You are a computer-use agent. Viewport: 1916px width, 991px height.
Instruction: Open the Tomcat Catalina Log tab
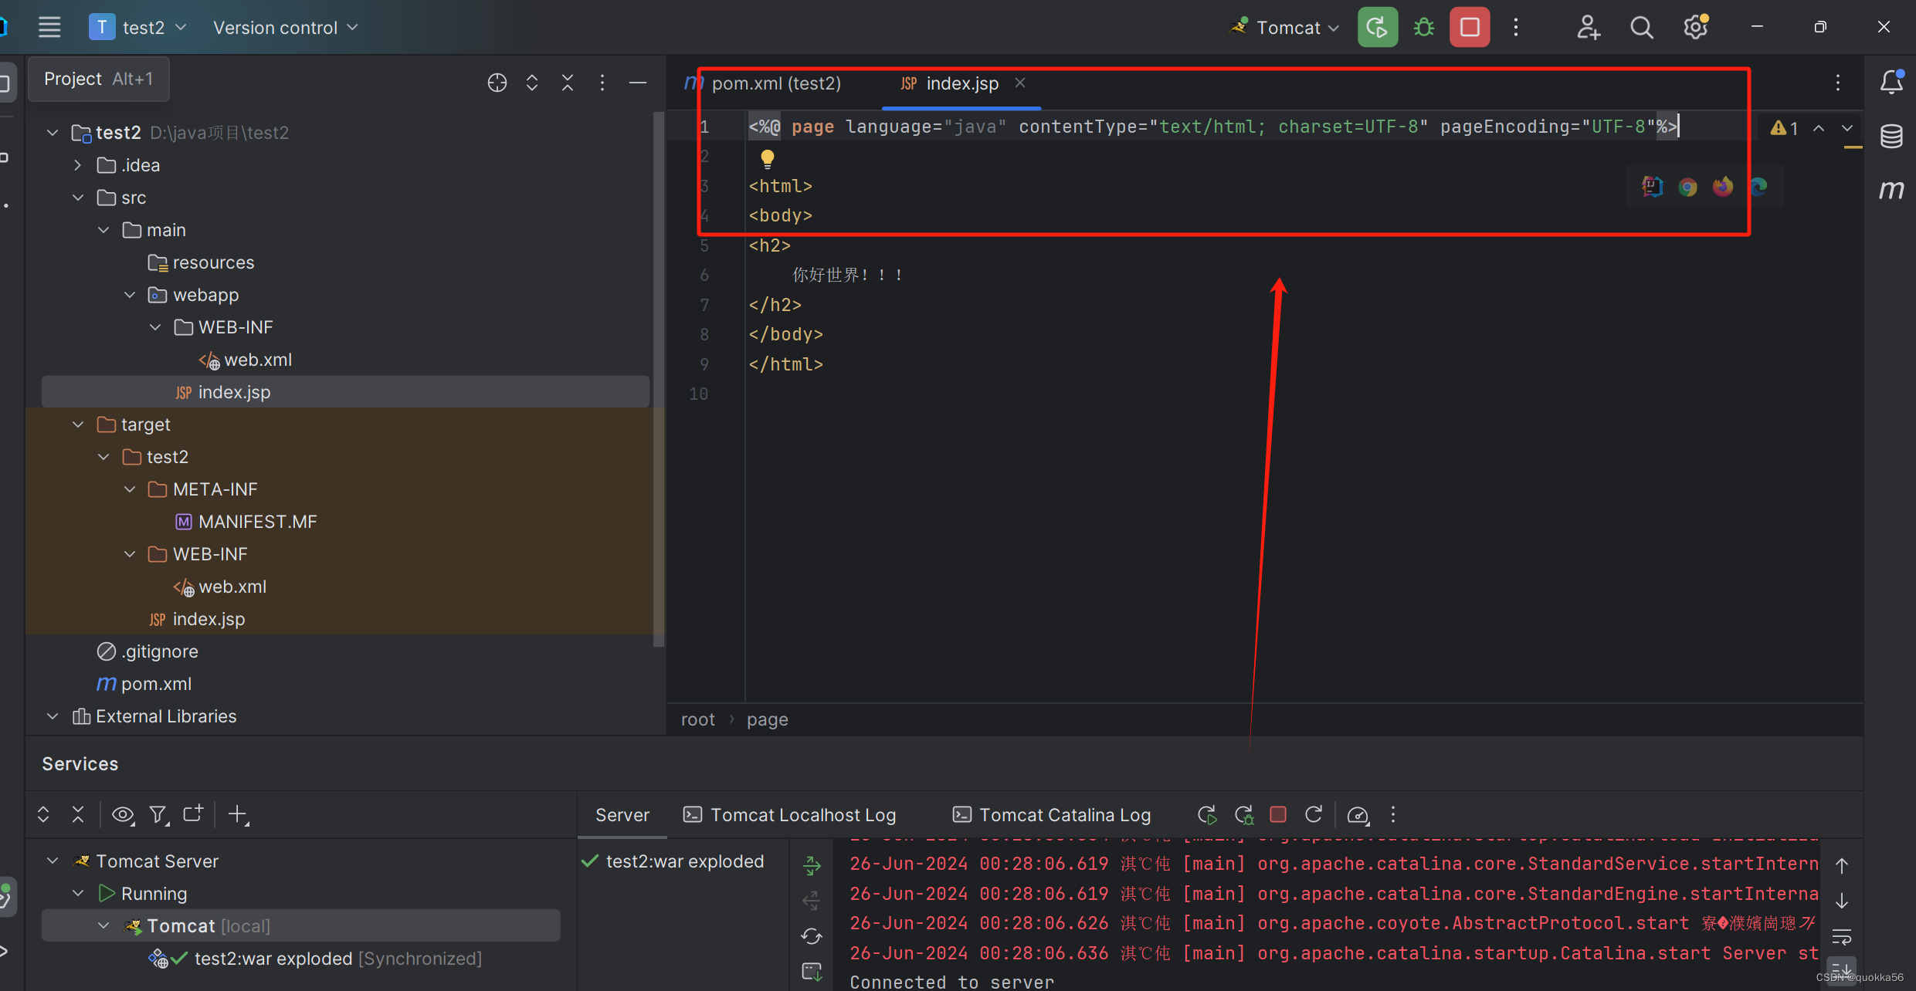(x=1052, y=815)
